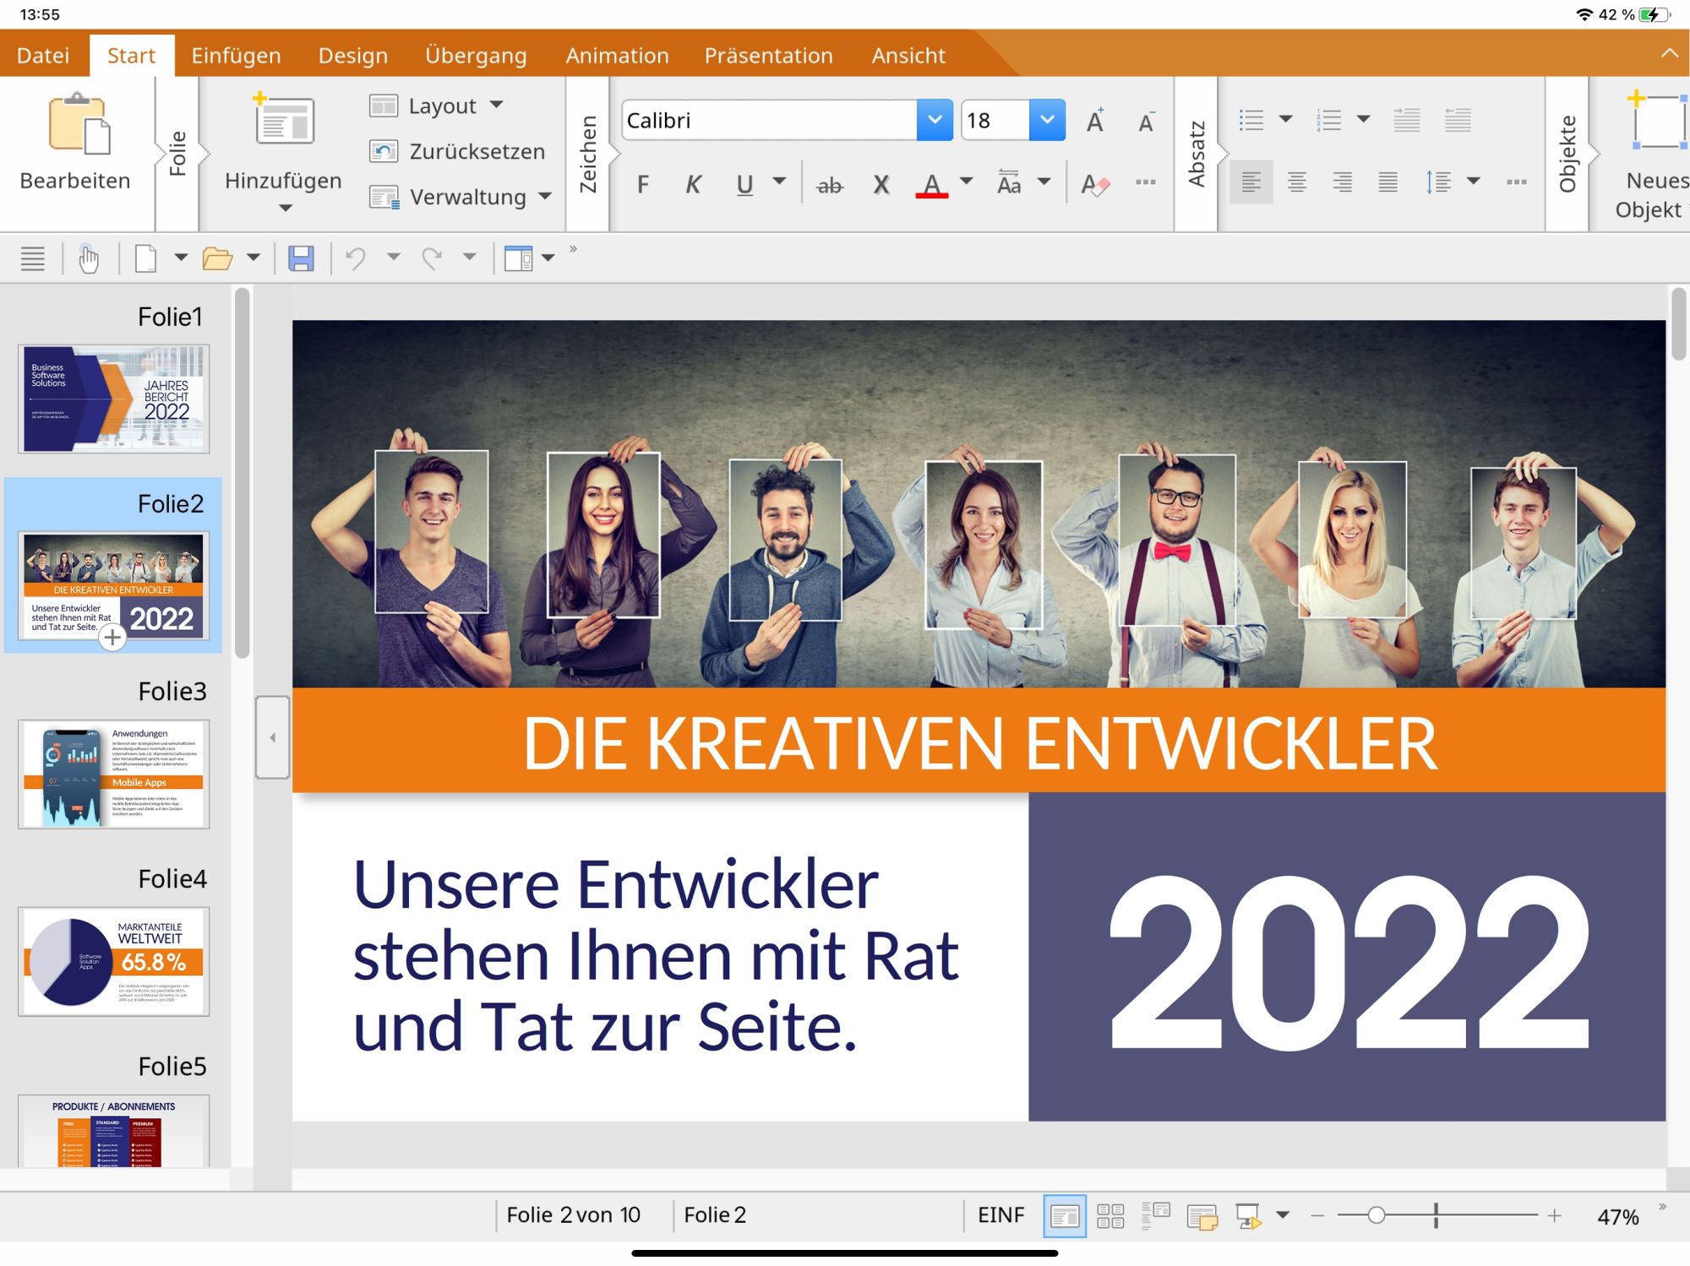The image size is (1690, 1266).
Task: Open undo history dropdown arrow
Action: 394,257
